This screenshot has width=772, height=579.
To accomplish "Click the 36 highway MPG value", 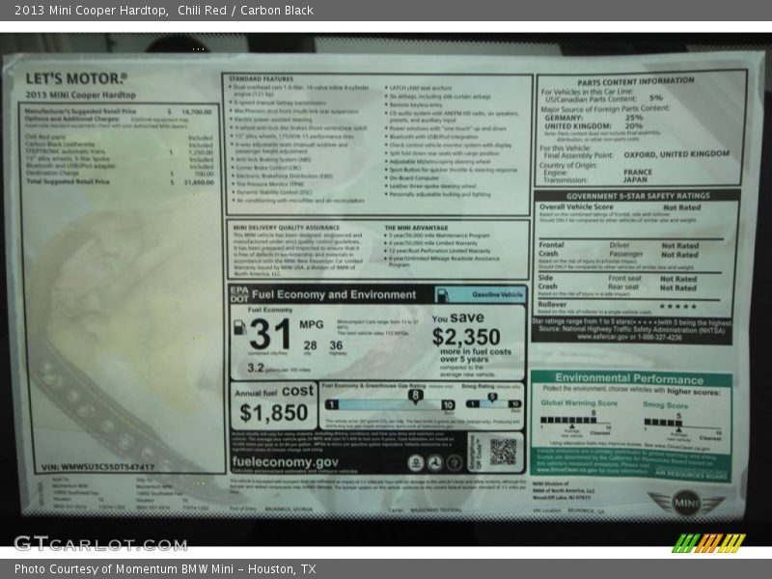I will [336, 345].
